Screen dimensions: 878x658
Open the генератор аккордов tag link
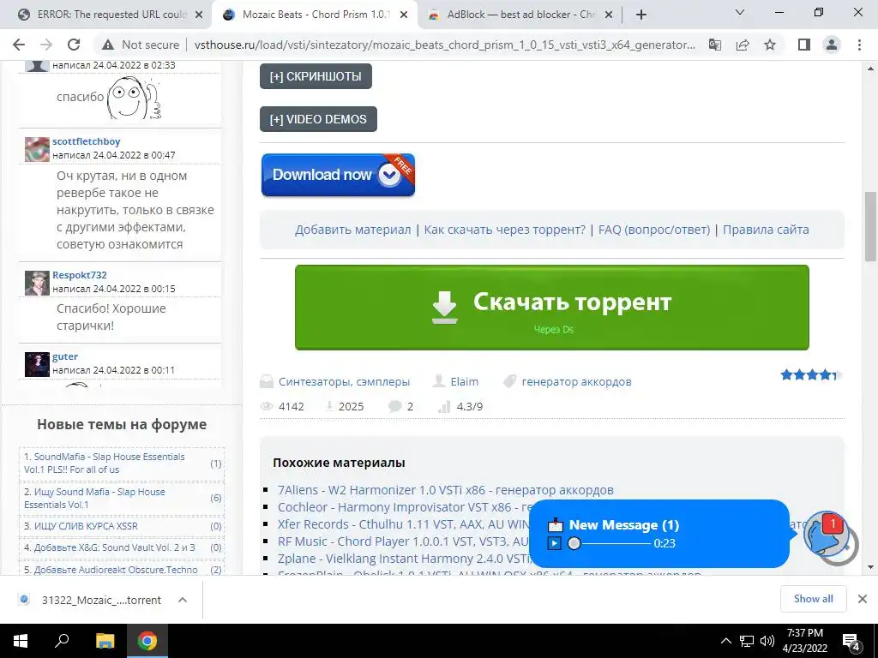tap(577, 381)
